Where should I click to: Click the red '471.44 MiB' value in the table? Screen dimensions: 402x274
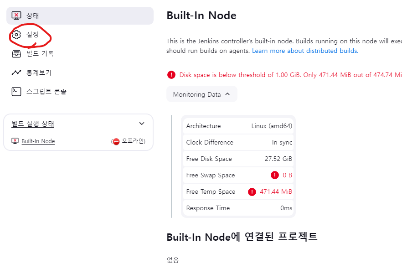(x=276, y=191)
